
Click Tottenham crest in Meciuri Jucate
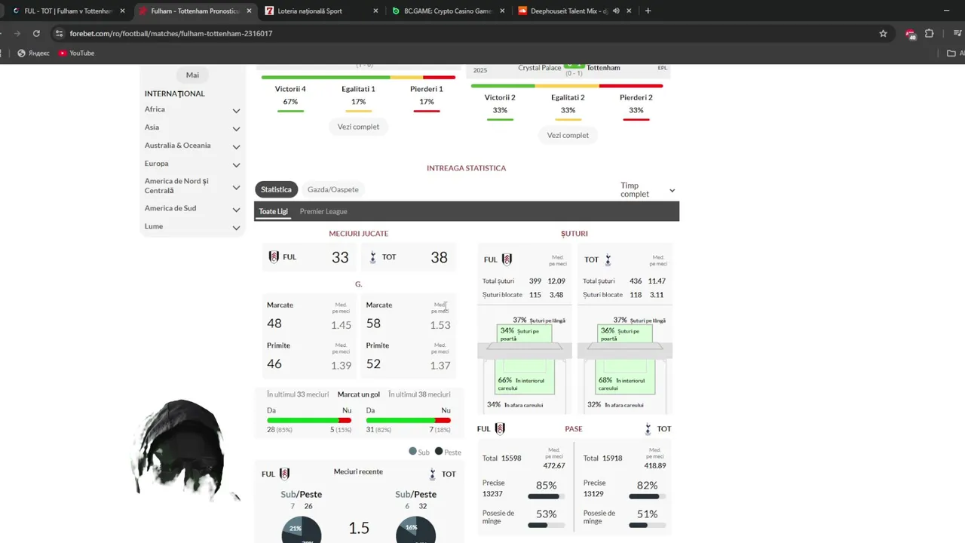[x=373, y=257]
